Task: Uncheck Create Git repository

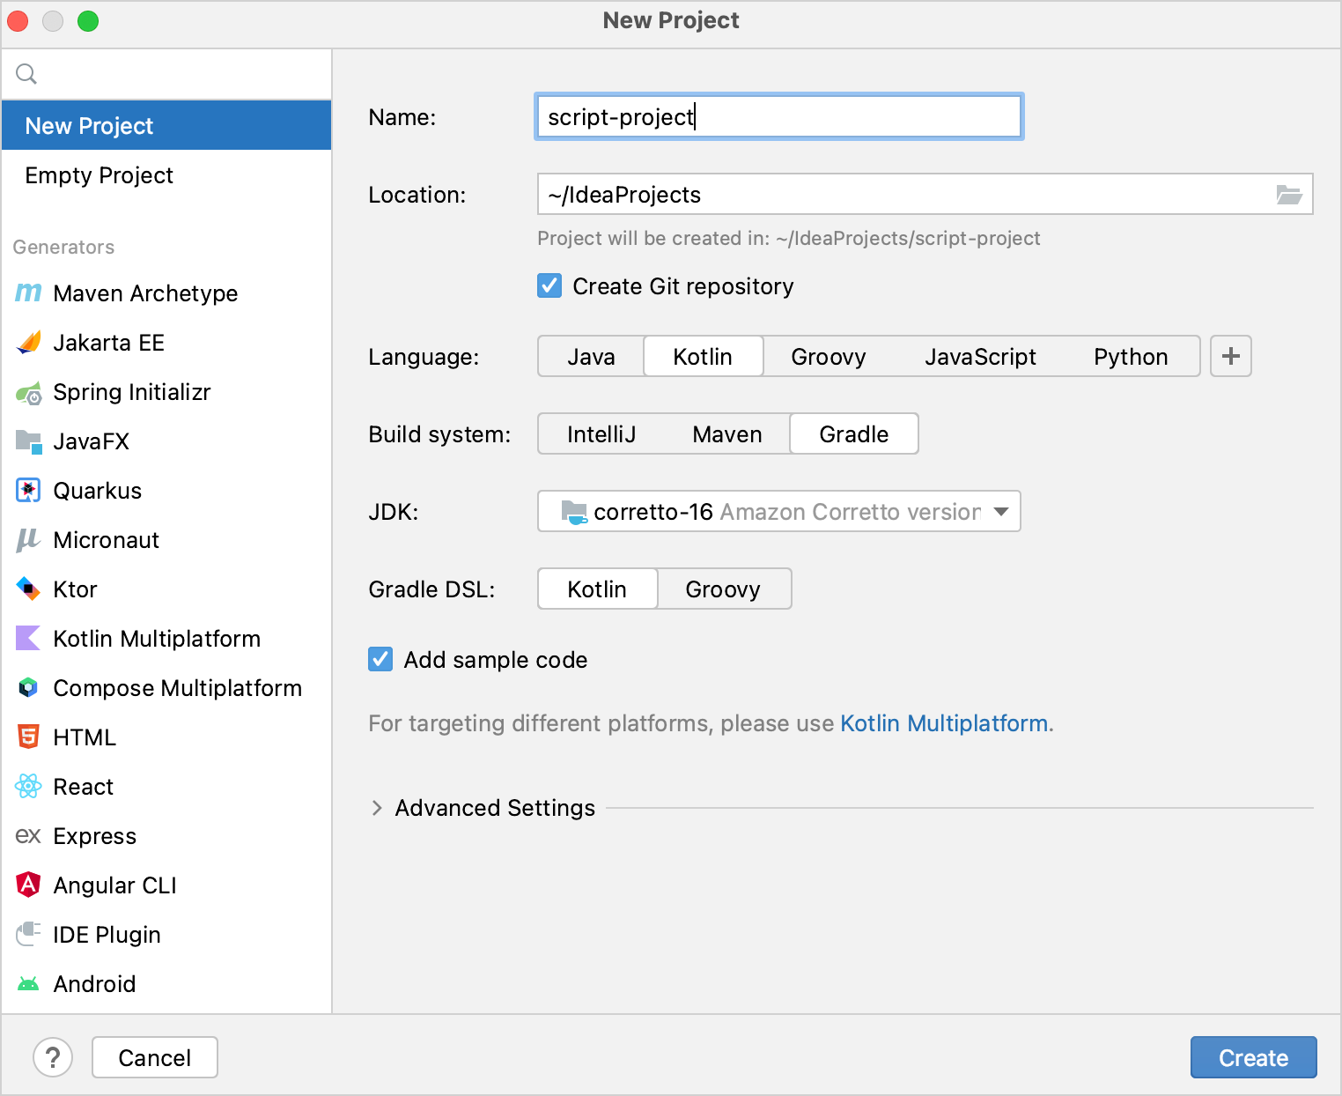Action: point(549,286)
